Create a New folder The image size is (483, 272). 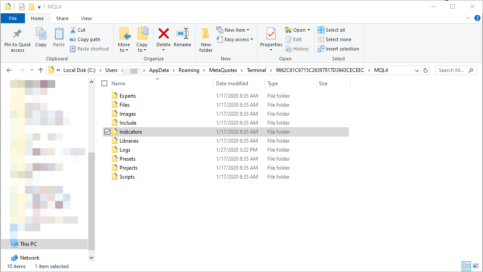[206, 39]
